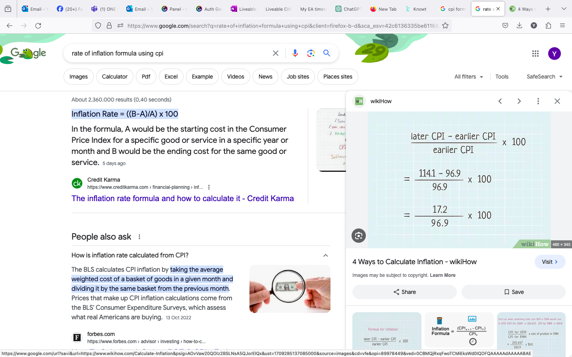Save the wikiHow image
Screen dimensions: 572x357
(513, 292)
